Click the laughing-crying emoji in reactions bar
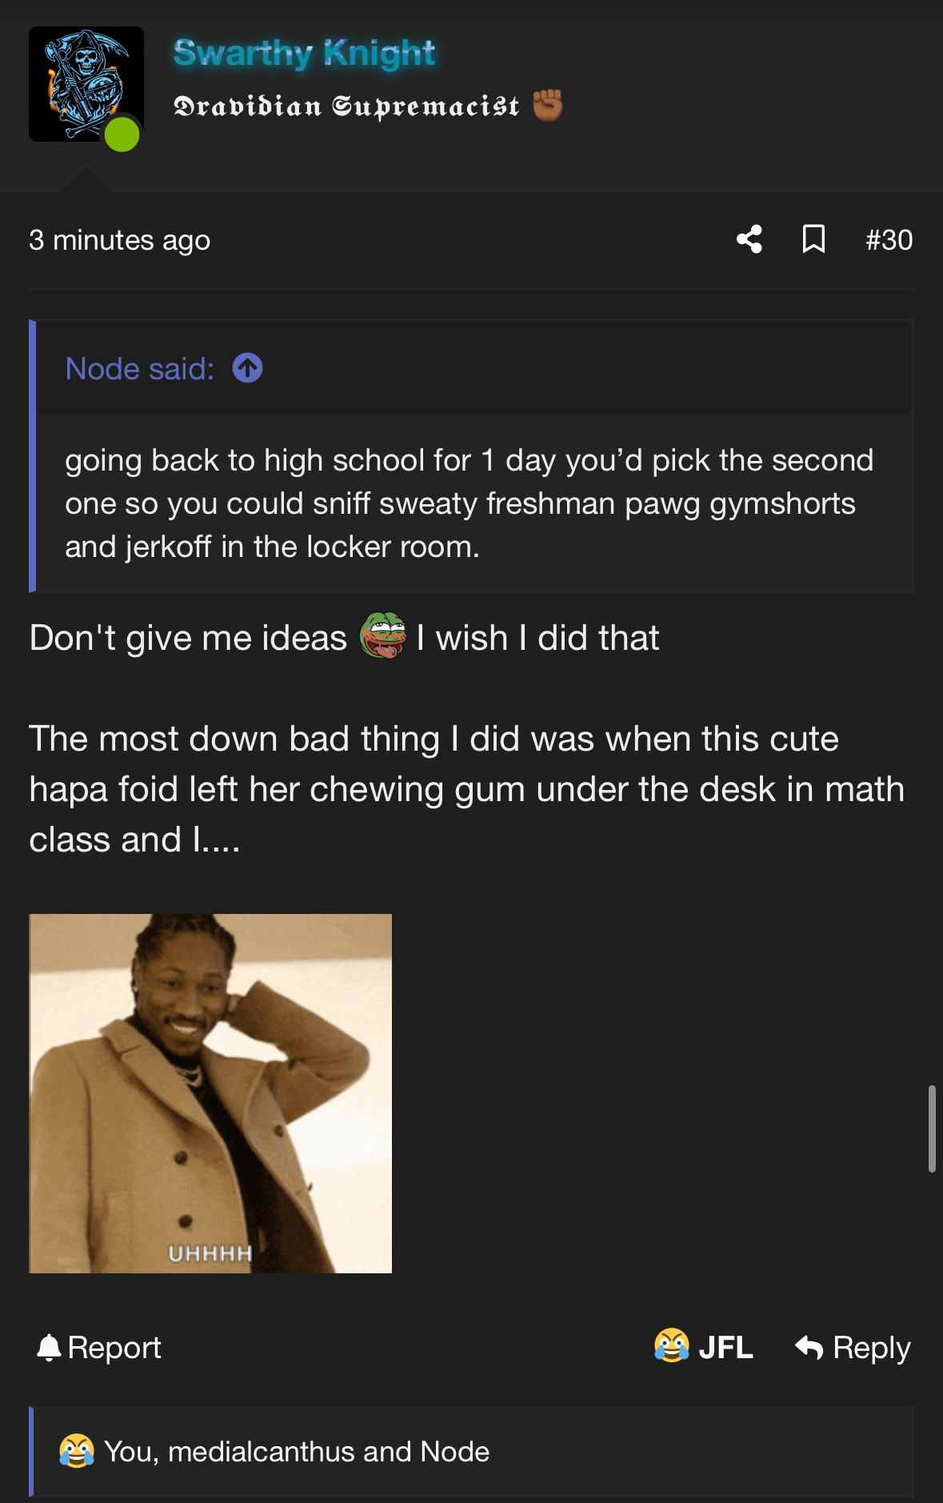 [x=77, y=1451]
